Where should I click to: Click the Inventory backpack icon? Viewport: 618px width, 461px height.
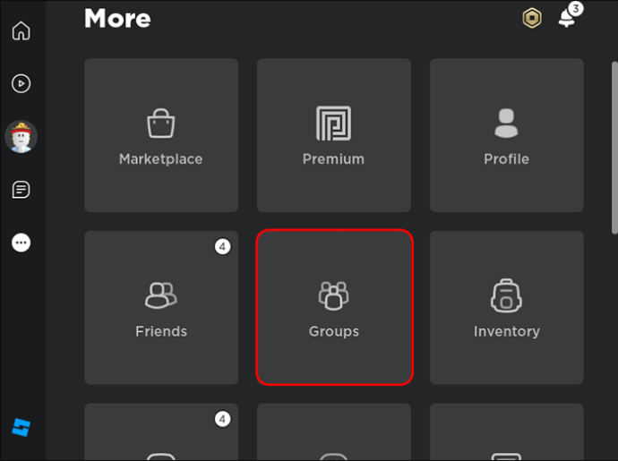[x=506, y=295]
